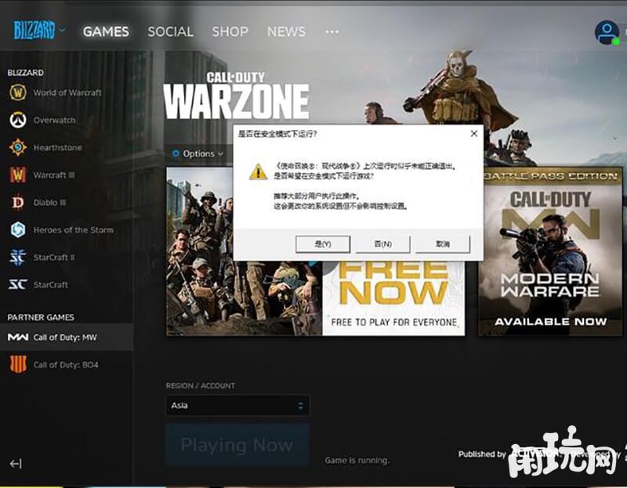Switch to the NEWS tab
The width and height of the screenshot is (627, 488).
(x=286, y=31)
